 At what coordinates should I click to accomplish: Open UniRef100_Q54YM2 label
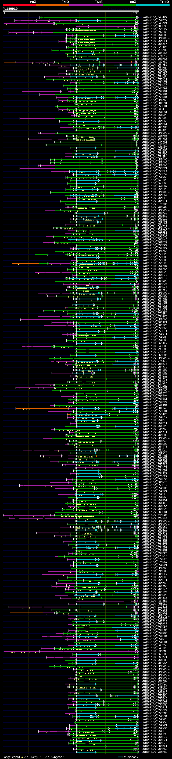(x=154, y=299)
